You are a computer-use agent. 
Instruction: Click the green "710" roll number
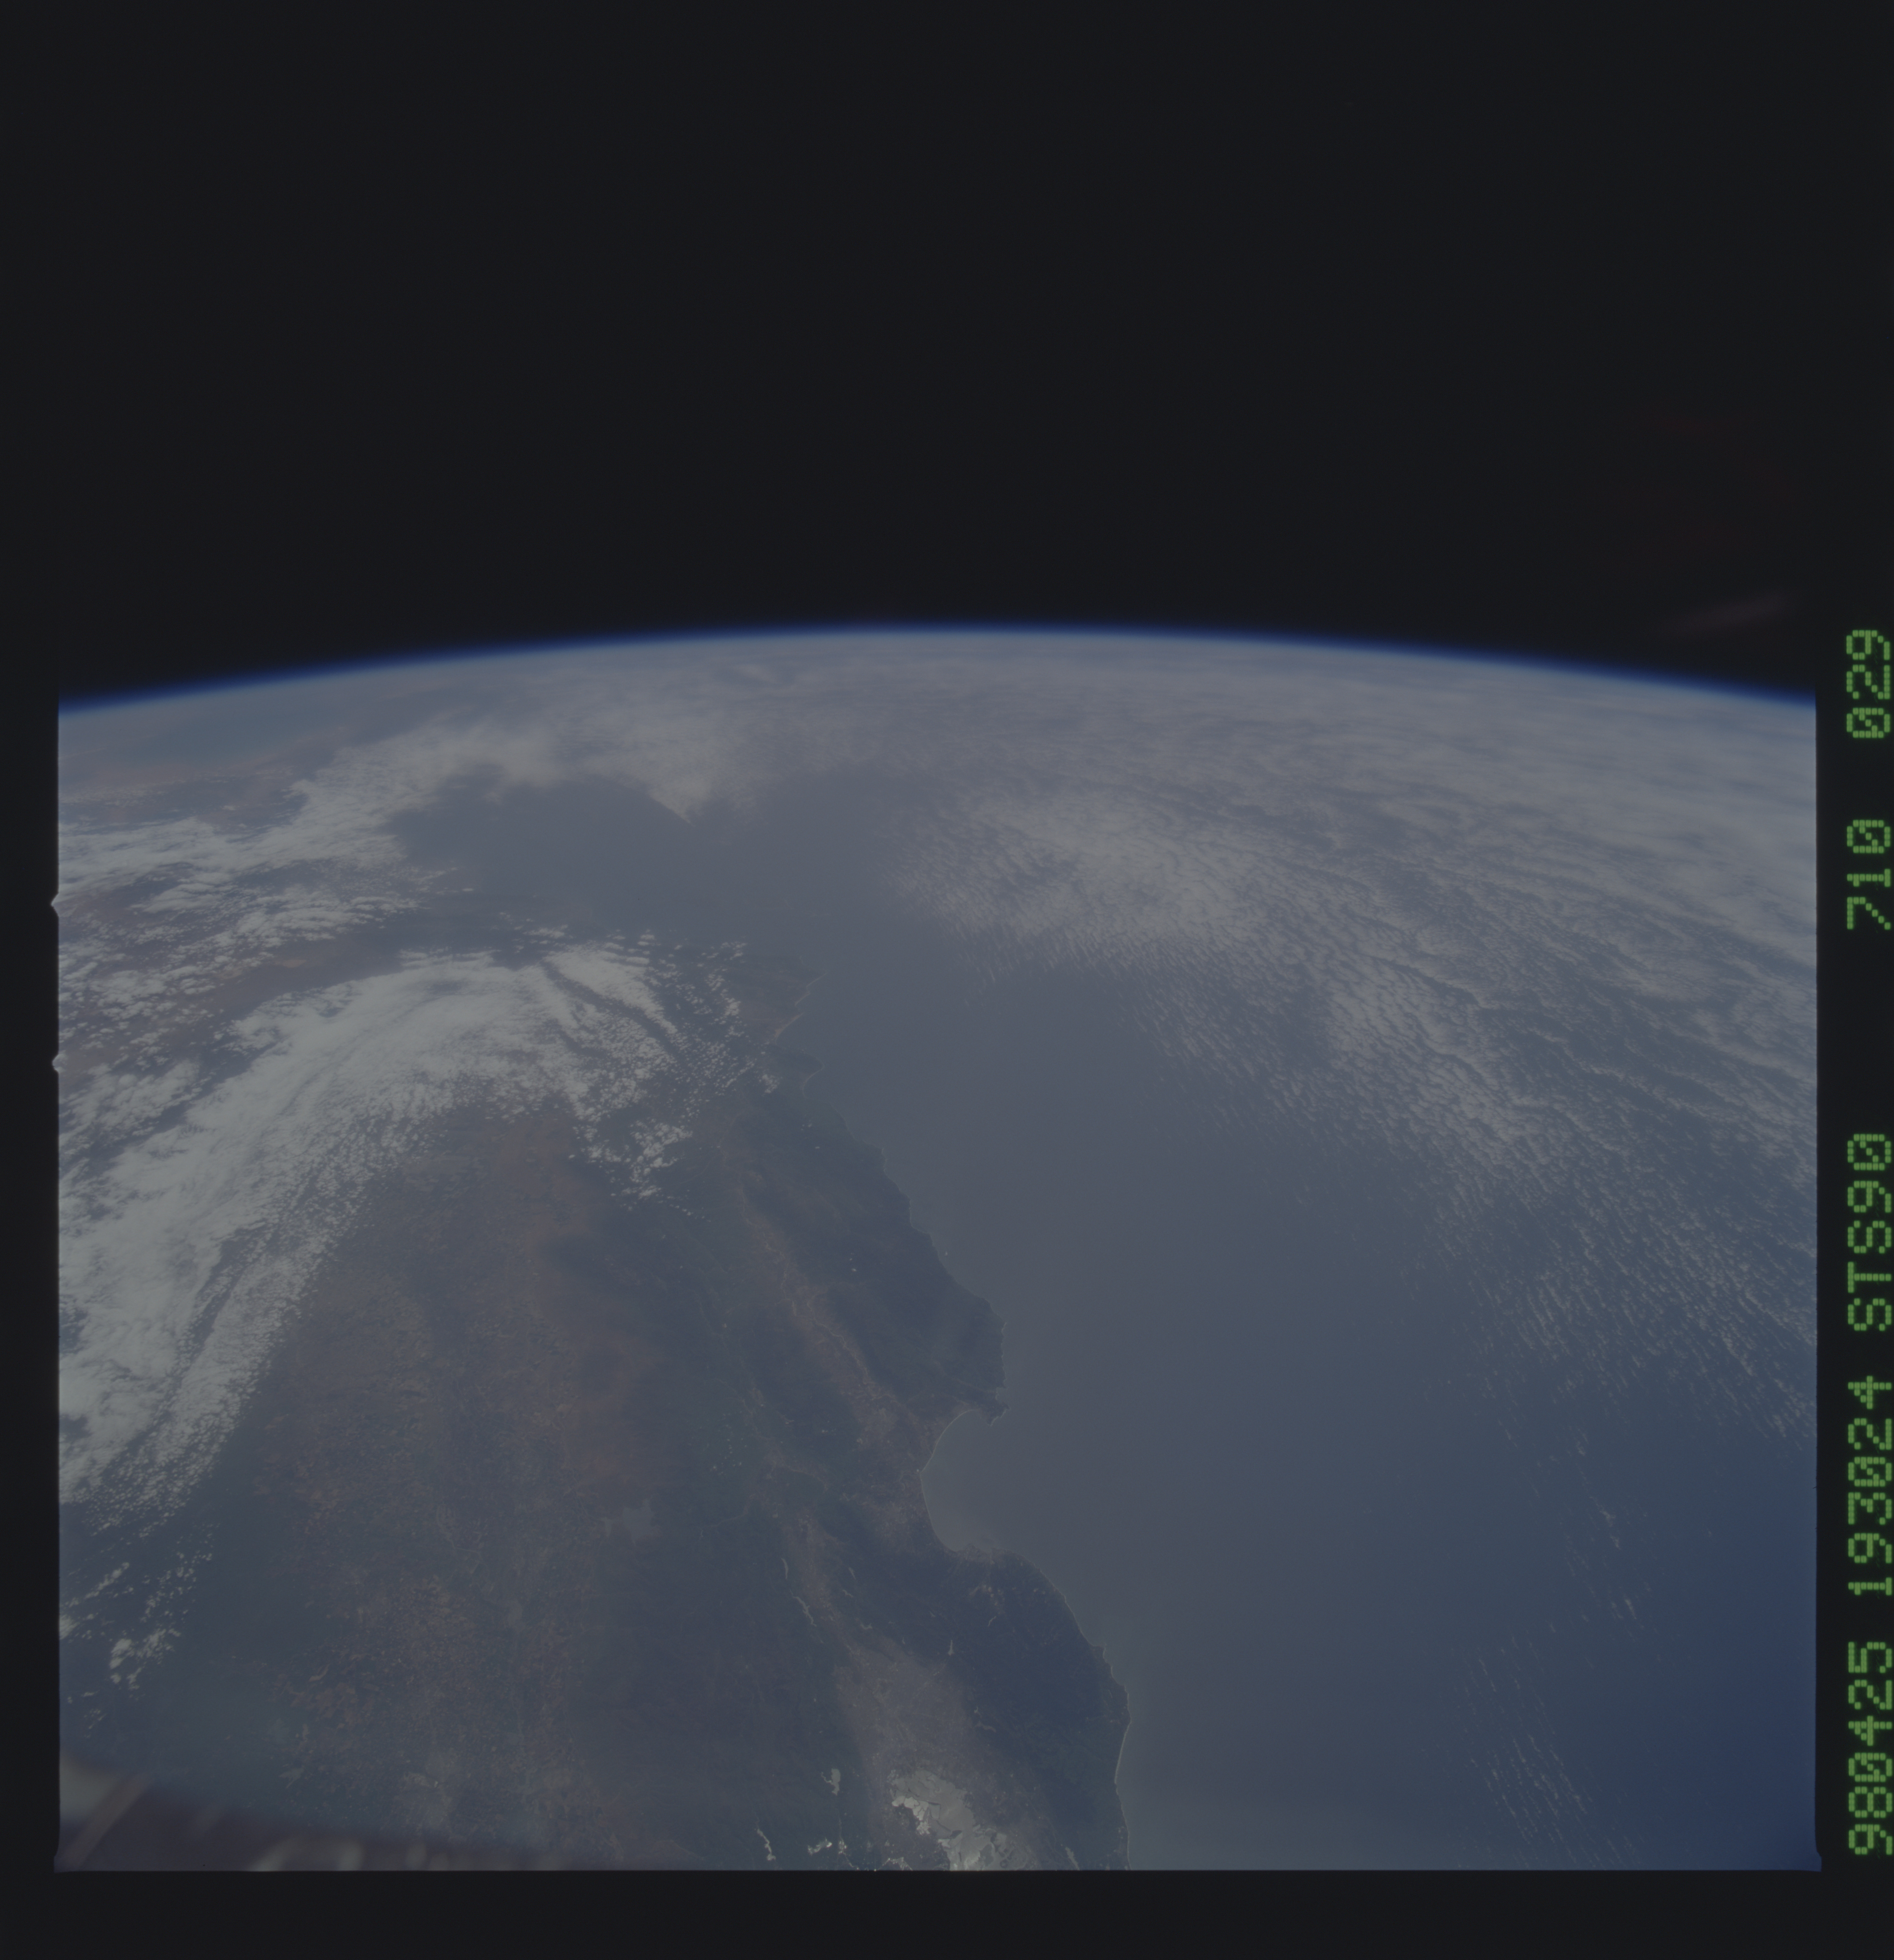[1869, 875]
